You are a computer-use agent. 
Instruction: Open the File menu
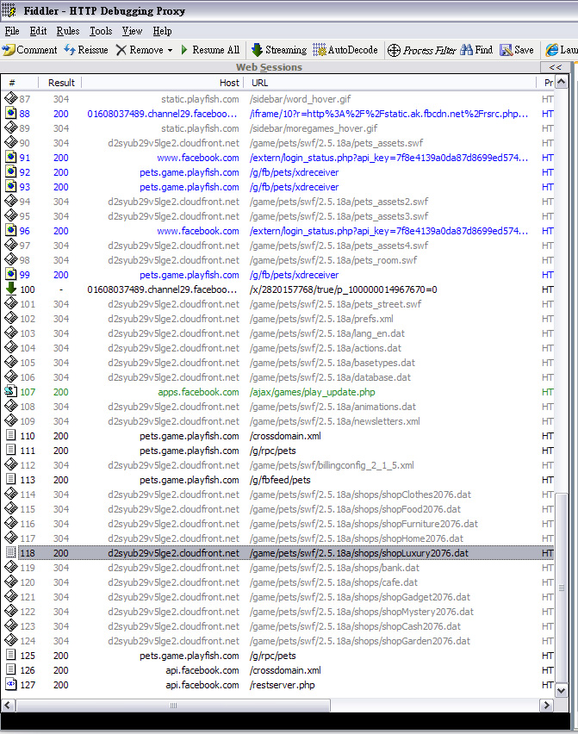tap(12, 31)
